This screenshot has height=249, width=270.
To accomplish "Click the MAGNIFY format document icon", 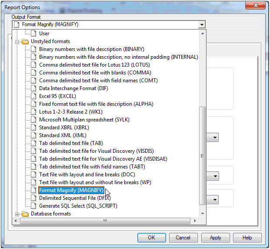I will coord(33,190).
